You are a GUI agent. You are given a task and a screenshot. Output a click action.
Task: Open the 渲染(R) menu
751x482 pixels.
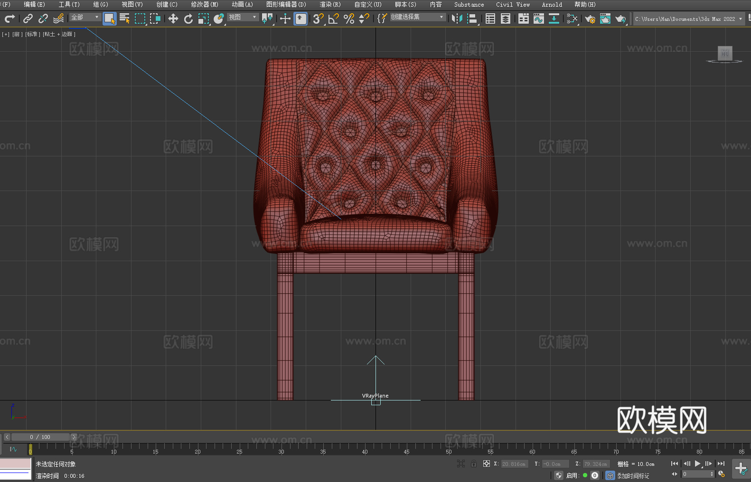pos(330,4)
